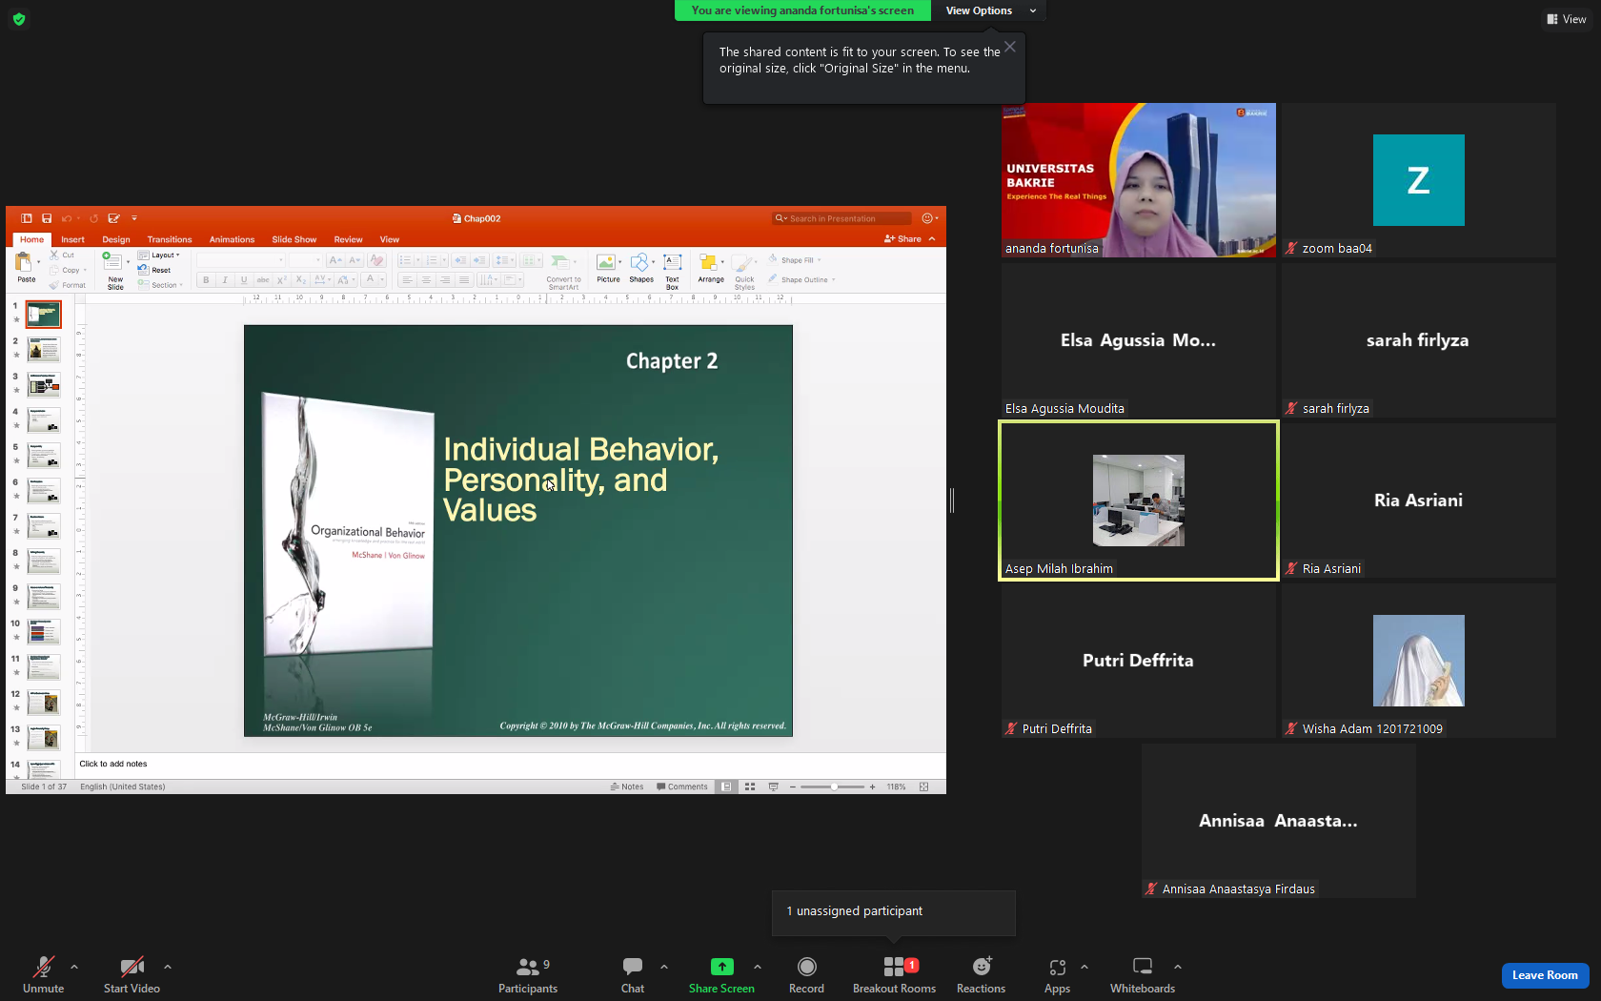The width and height of the screenshot is (1601, 1001).
Task: Close the shared content size notification
Action: 1010,47
